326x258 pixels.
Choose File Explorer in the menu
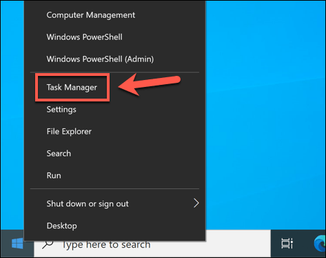69,131
